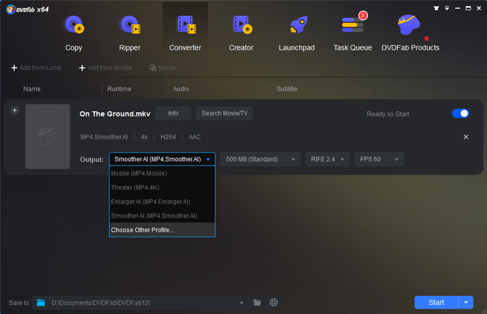
Task: Click the AAC audio label
Action: pyautogui.click(x=195, y=137)
